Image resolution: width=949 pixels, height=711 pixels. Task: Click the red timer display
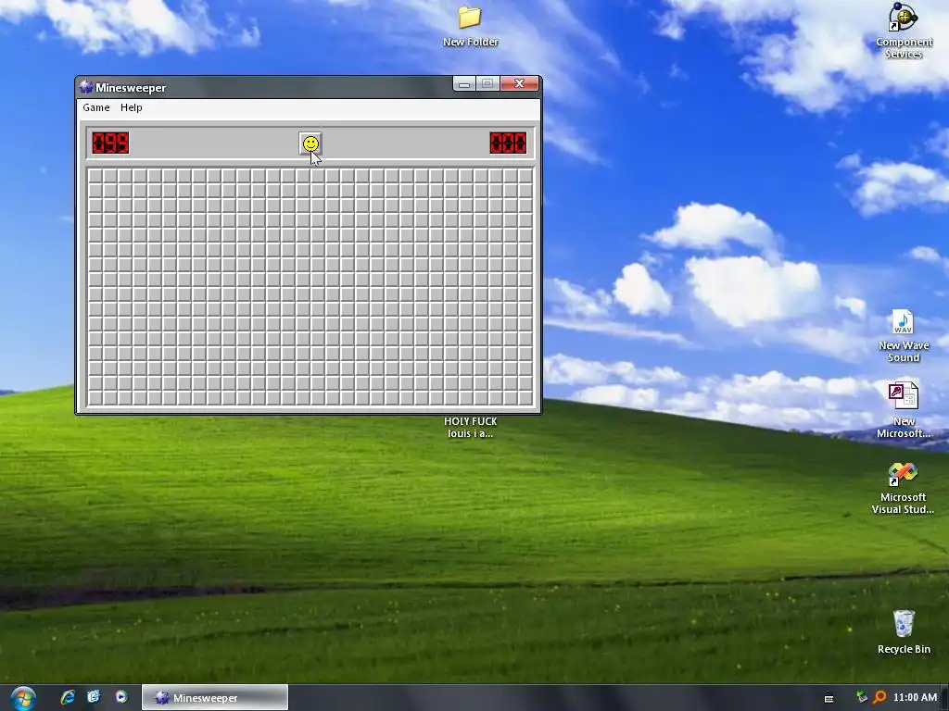click(x=509, y=143)
